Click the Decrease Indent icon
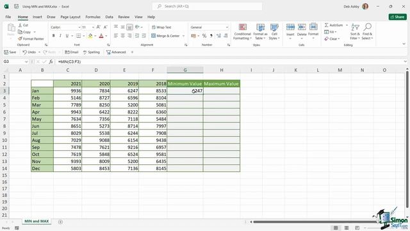 tap(136, 36)
